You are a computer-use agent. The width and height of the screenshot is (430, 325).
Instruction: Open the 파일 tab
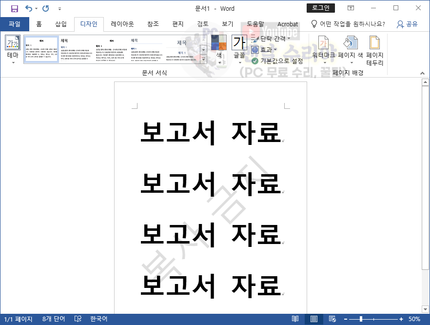click(x=15, y=24)
